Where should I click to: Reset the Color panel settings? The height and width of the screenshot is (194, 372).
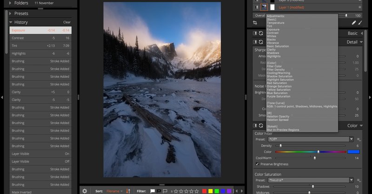(x=261, y=125)
